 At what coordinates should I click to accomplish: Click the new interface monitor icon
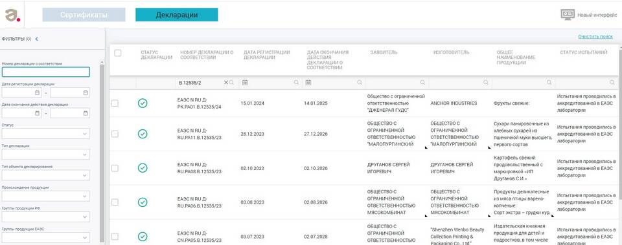(x=568, y=15)
